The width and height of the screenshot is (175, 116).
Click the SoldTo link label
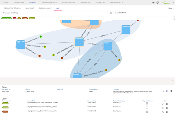[x=94, y=44]
